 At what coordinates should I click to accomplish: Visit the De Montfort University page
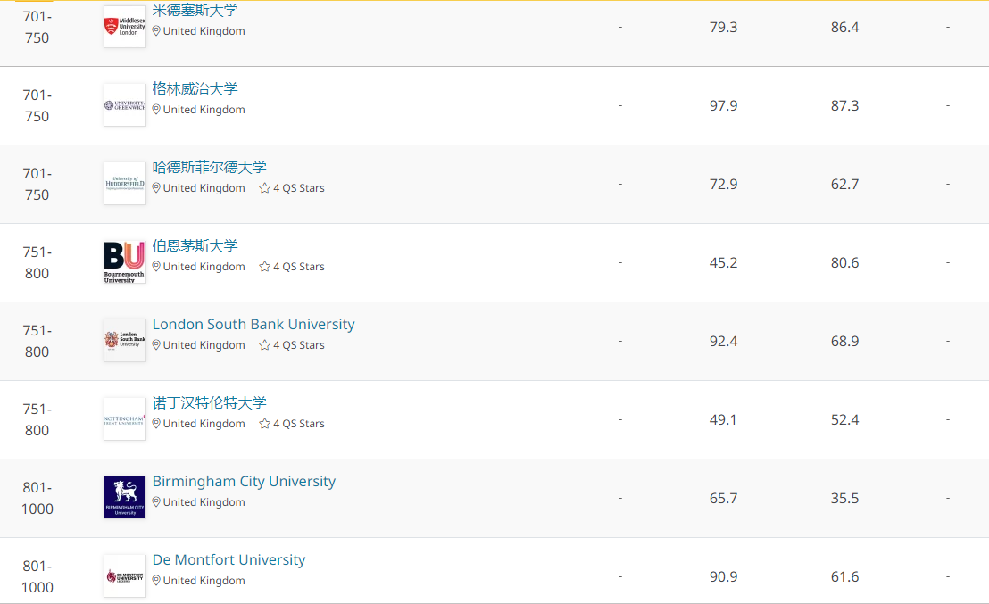click(x=229, y=559)
